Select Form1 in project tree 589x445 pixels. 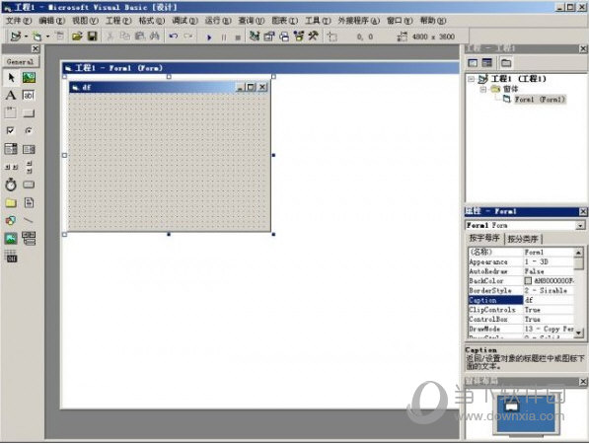(540, 100)
